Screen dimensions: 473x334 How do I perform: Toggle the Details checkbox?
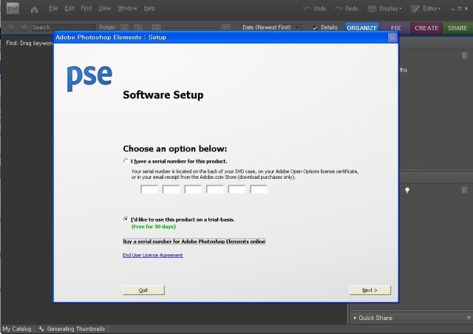[x=315, y=28]
